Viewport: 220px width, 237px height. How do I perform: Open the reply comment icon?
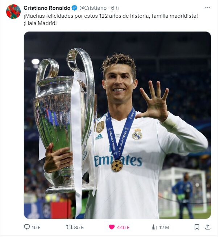pyautogui.click(x=27, y=227)
